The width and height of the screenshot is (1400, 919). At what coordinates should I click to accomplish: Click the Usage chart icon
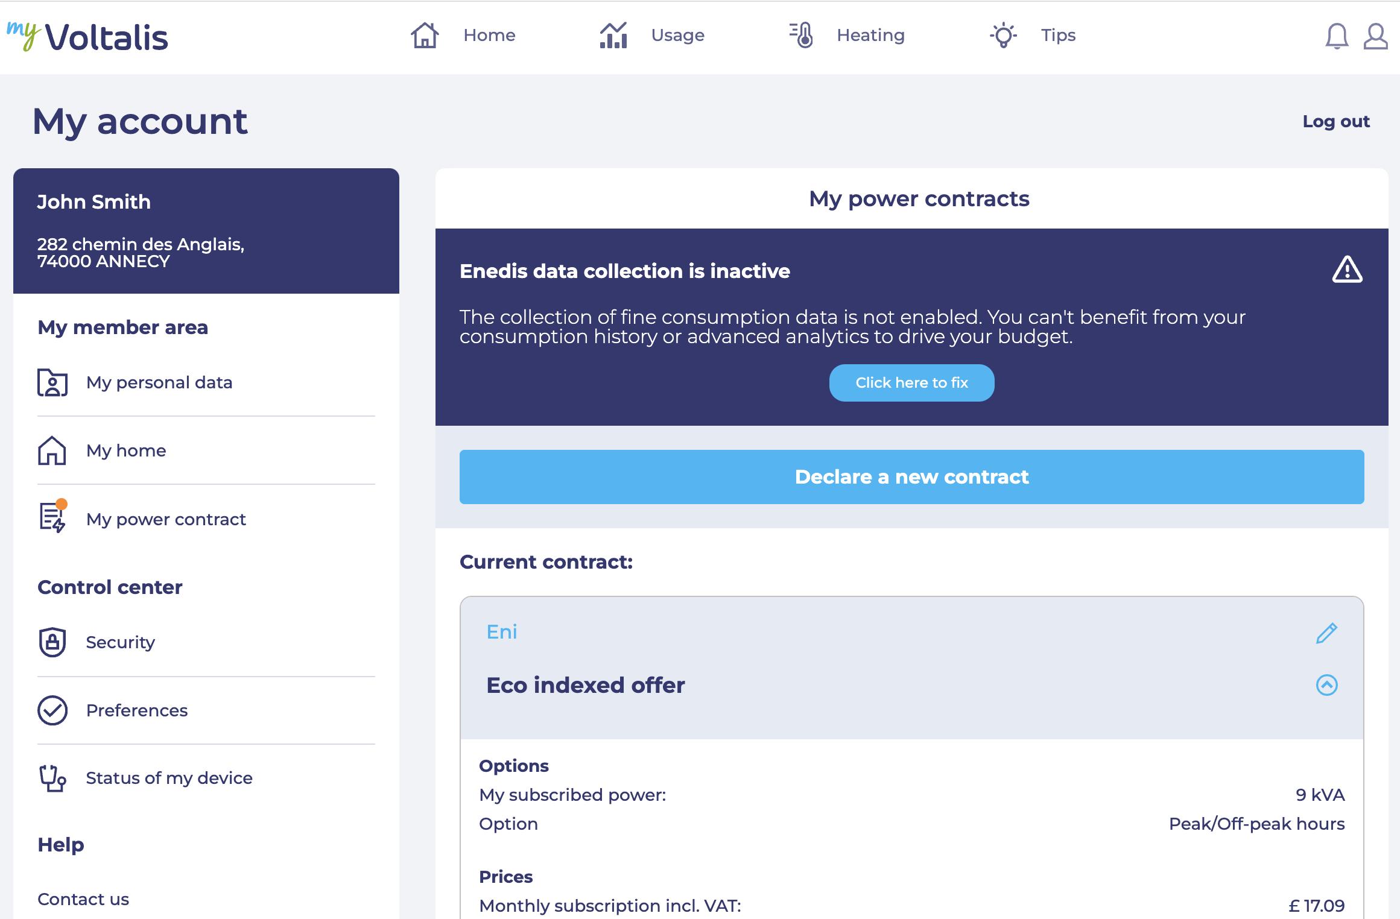click(x=613, y=35)
